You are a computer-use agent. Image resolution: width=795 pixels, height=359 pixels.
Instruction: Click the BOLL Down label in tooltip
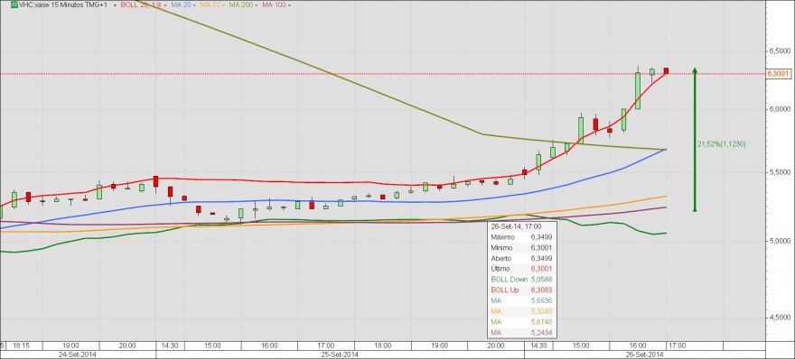click(510, 279)
